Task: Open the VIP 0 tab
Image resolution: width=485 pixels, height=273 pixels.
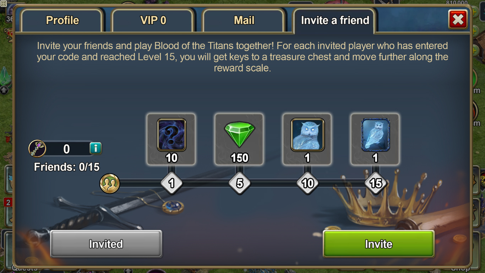Action: tap(153, 20)
